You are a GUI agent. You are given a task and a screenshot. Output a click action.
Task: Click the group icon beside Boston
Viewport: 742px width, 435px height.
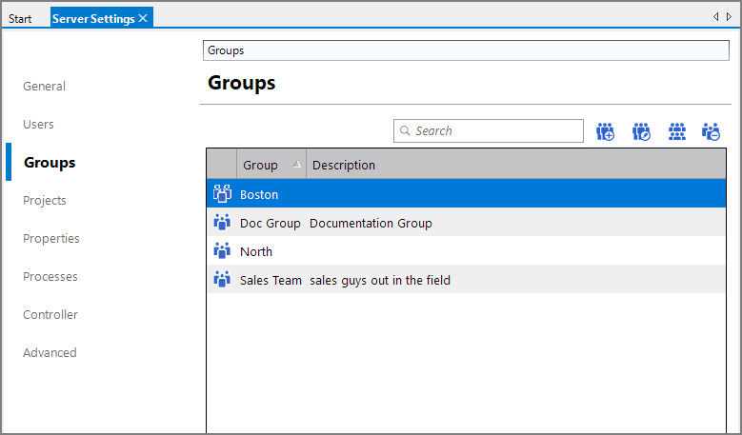click(x=222, y=194)
